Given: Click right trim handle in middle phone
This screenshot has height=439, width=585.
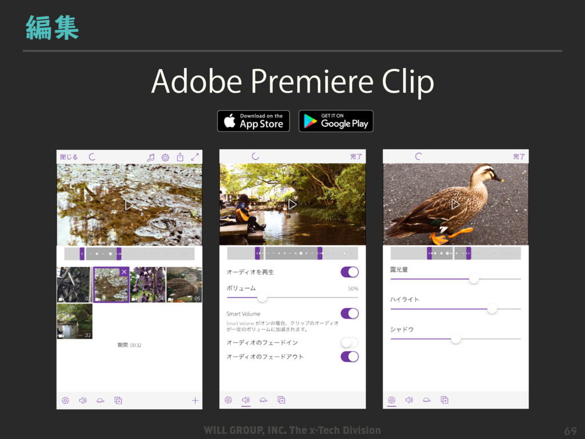Looking at the screenshot, I should 320,253.
